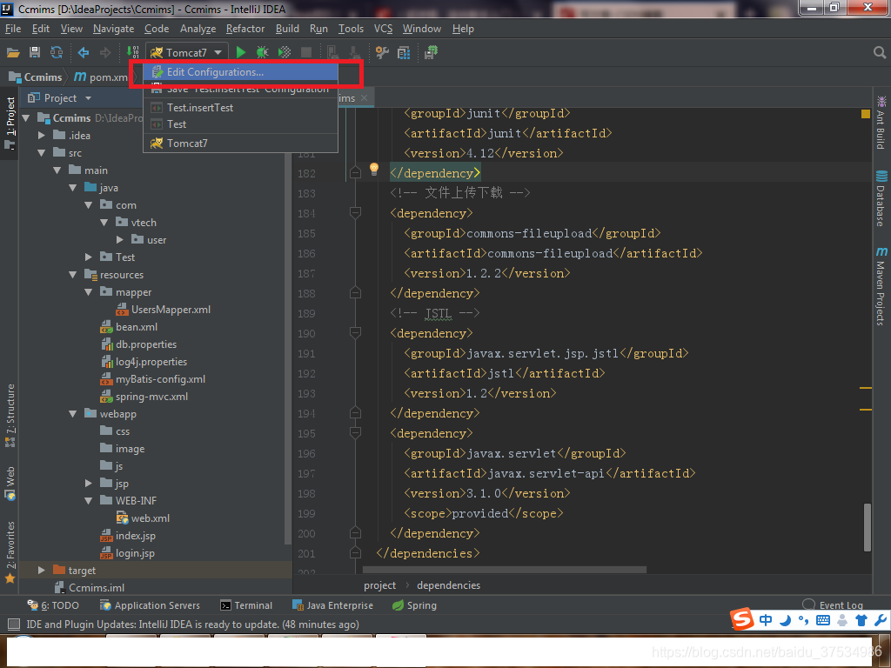
Task: Click the Back navigation arrow
Action: click(84, 53)
